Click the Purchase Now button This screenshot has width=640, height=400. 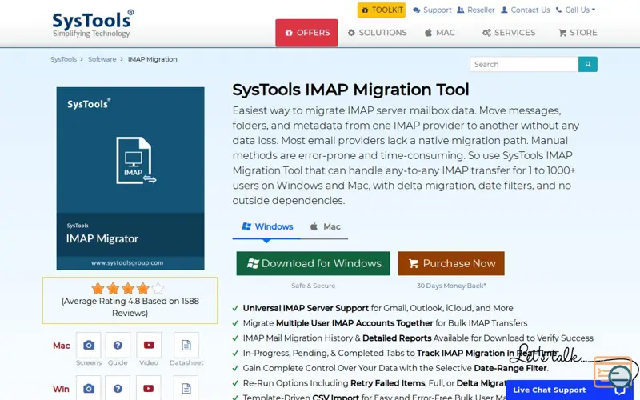(x=451, y=263)
